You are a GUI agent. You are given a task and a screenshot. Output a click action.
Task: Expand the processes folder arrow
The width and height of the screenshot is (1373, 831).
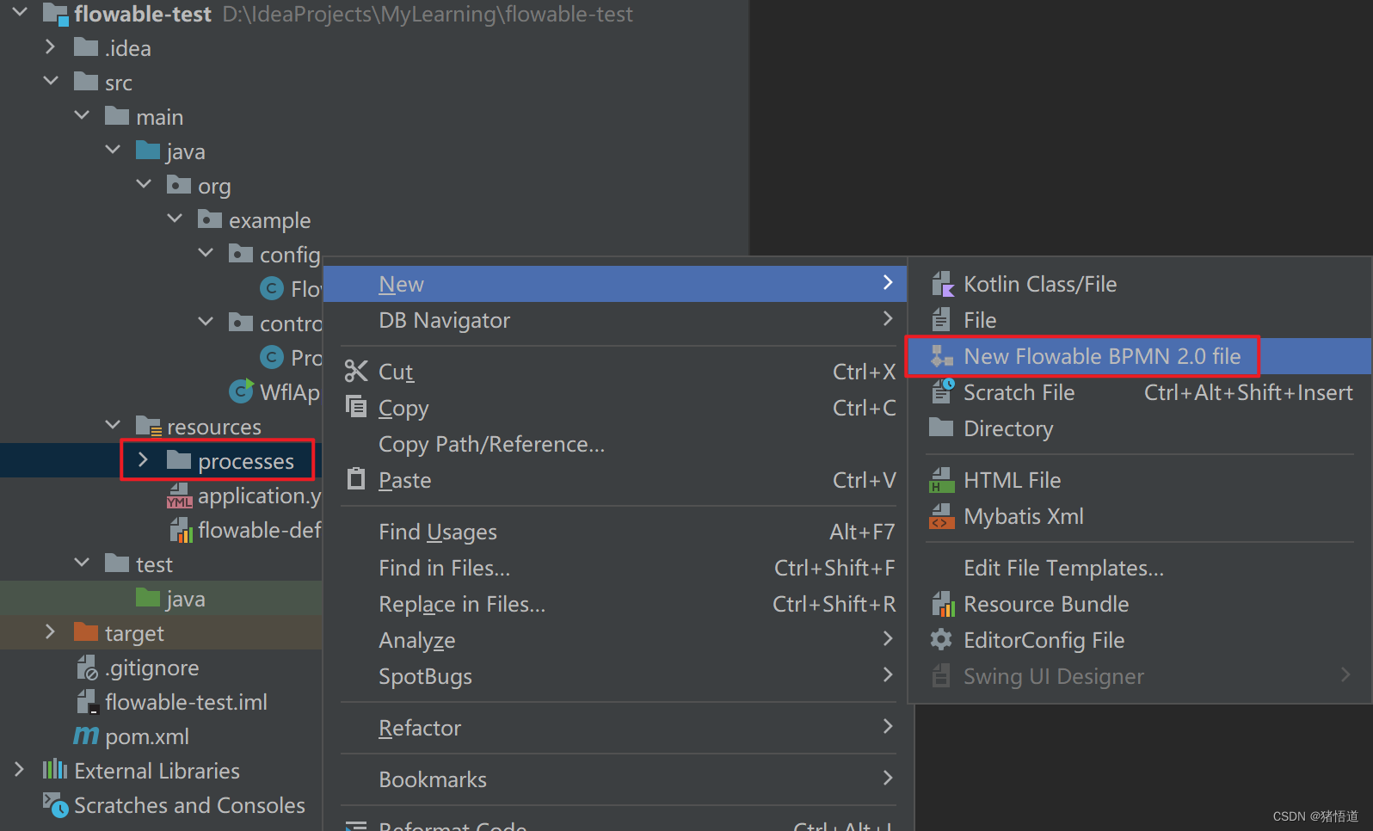pyautogui.click(x=143, y=460)
